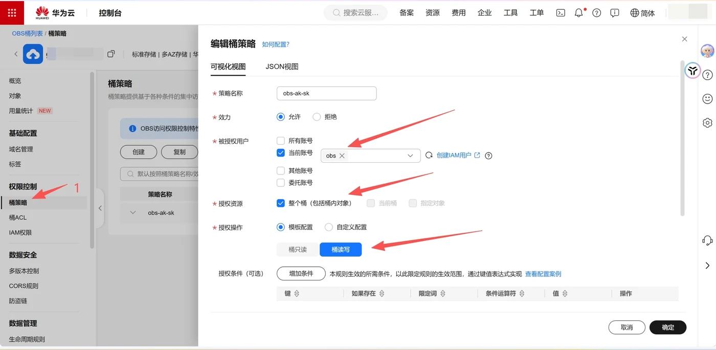Open 桶ACL in the left navigation

coord(18,217)
